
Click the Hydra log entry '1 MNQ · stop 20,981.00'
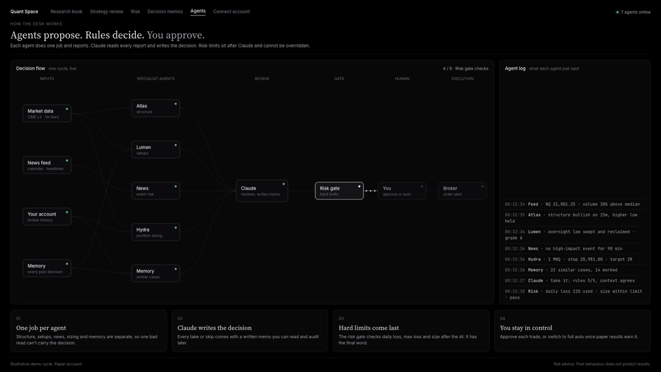(575, 260)
